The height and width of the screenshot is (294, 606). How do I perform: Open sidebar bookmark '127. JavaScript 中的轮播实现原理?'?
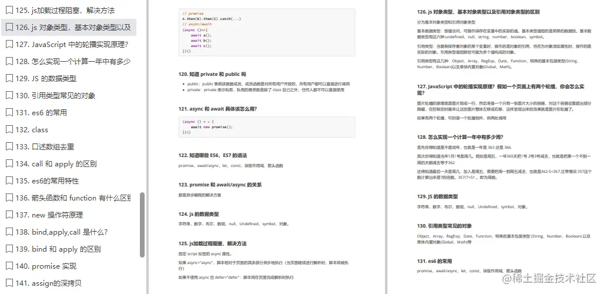72,45
